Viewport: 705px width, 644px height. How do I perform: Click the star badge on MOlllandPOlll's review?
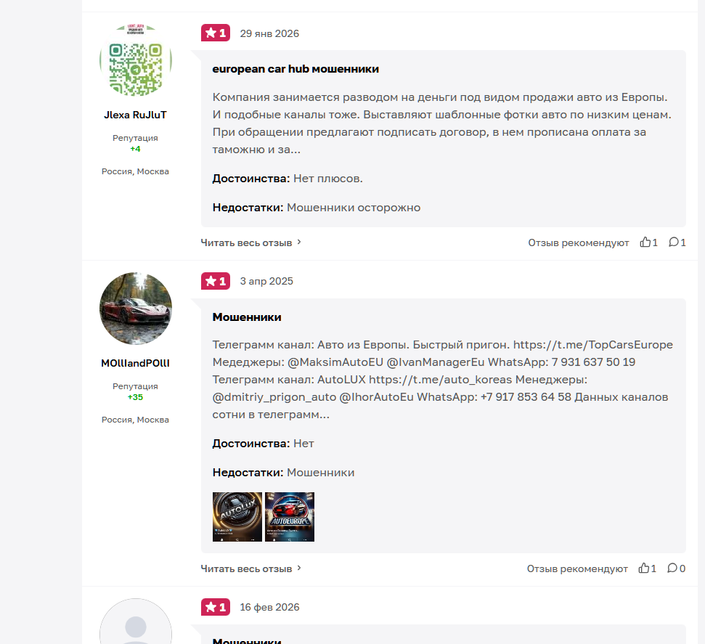pos(215,281)
